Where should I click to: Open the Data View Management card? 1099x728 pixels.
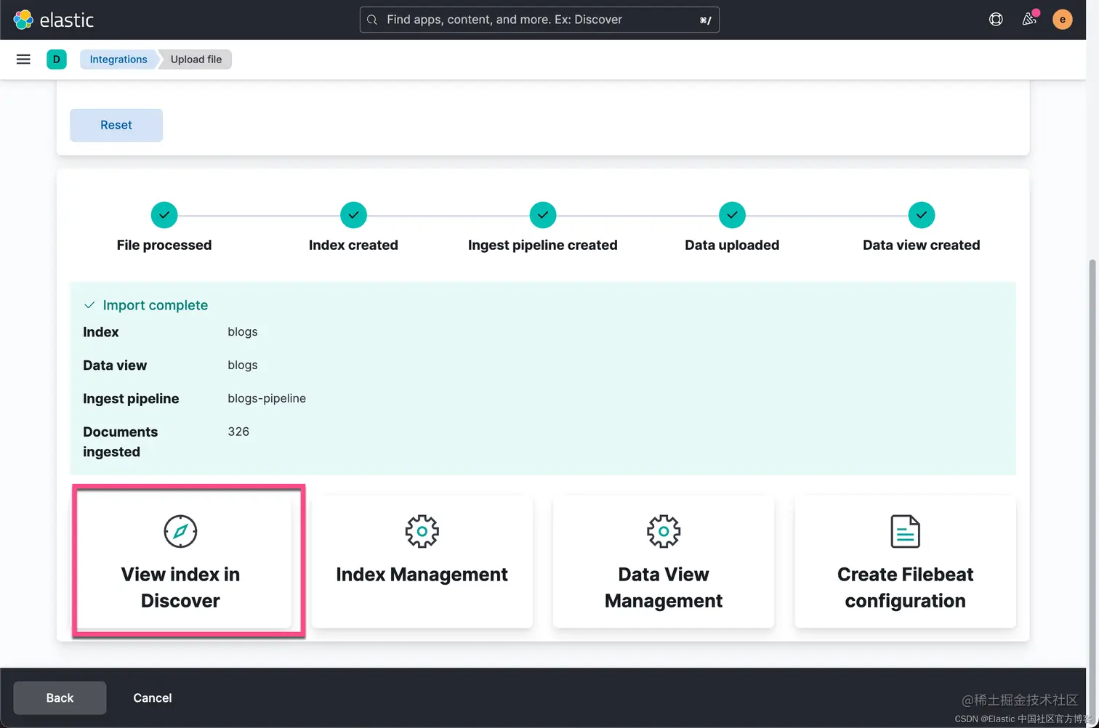664,562
